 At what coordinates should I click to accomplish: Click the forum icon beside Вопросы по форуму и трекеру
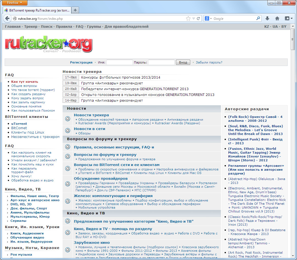tap(68, 156)
